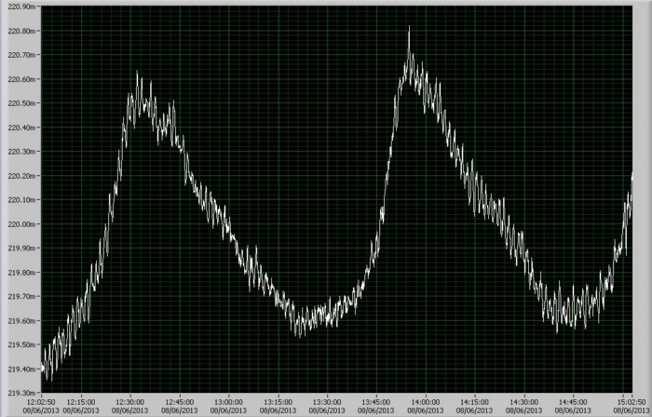Image resolution: width=652 pixels, height=417 pixels.
Task: Click the highest waveform peak near 14:00
Action: (409, 28)
